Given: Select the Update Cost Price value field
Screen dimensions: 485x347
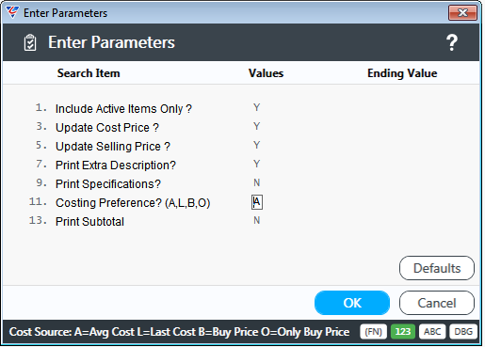Looking at the screenshot, I should point(256,127).
